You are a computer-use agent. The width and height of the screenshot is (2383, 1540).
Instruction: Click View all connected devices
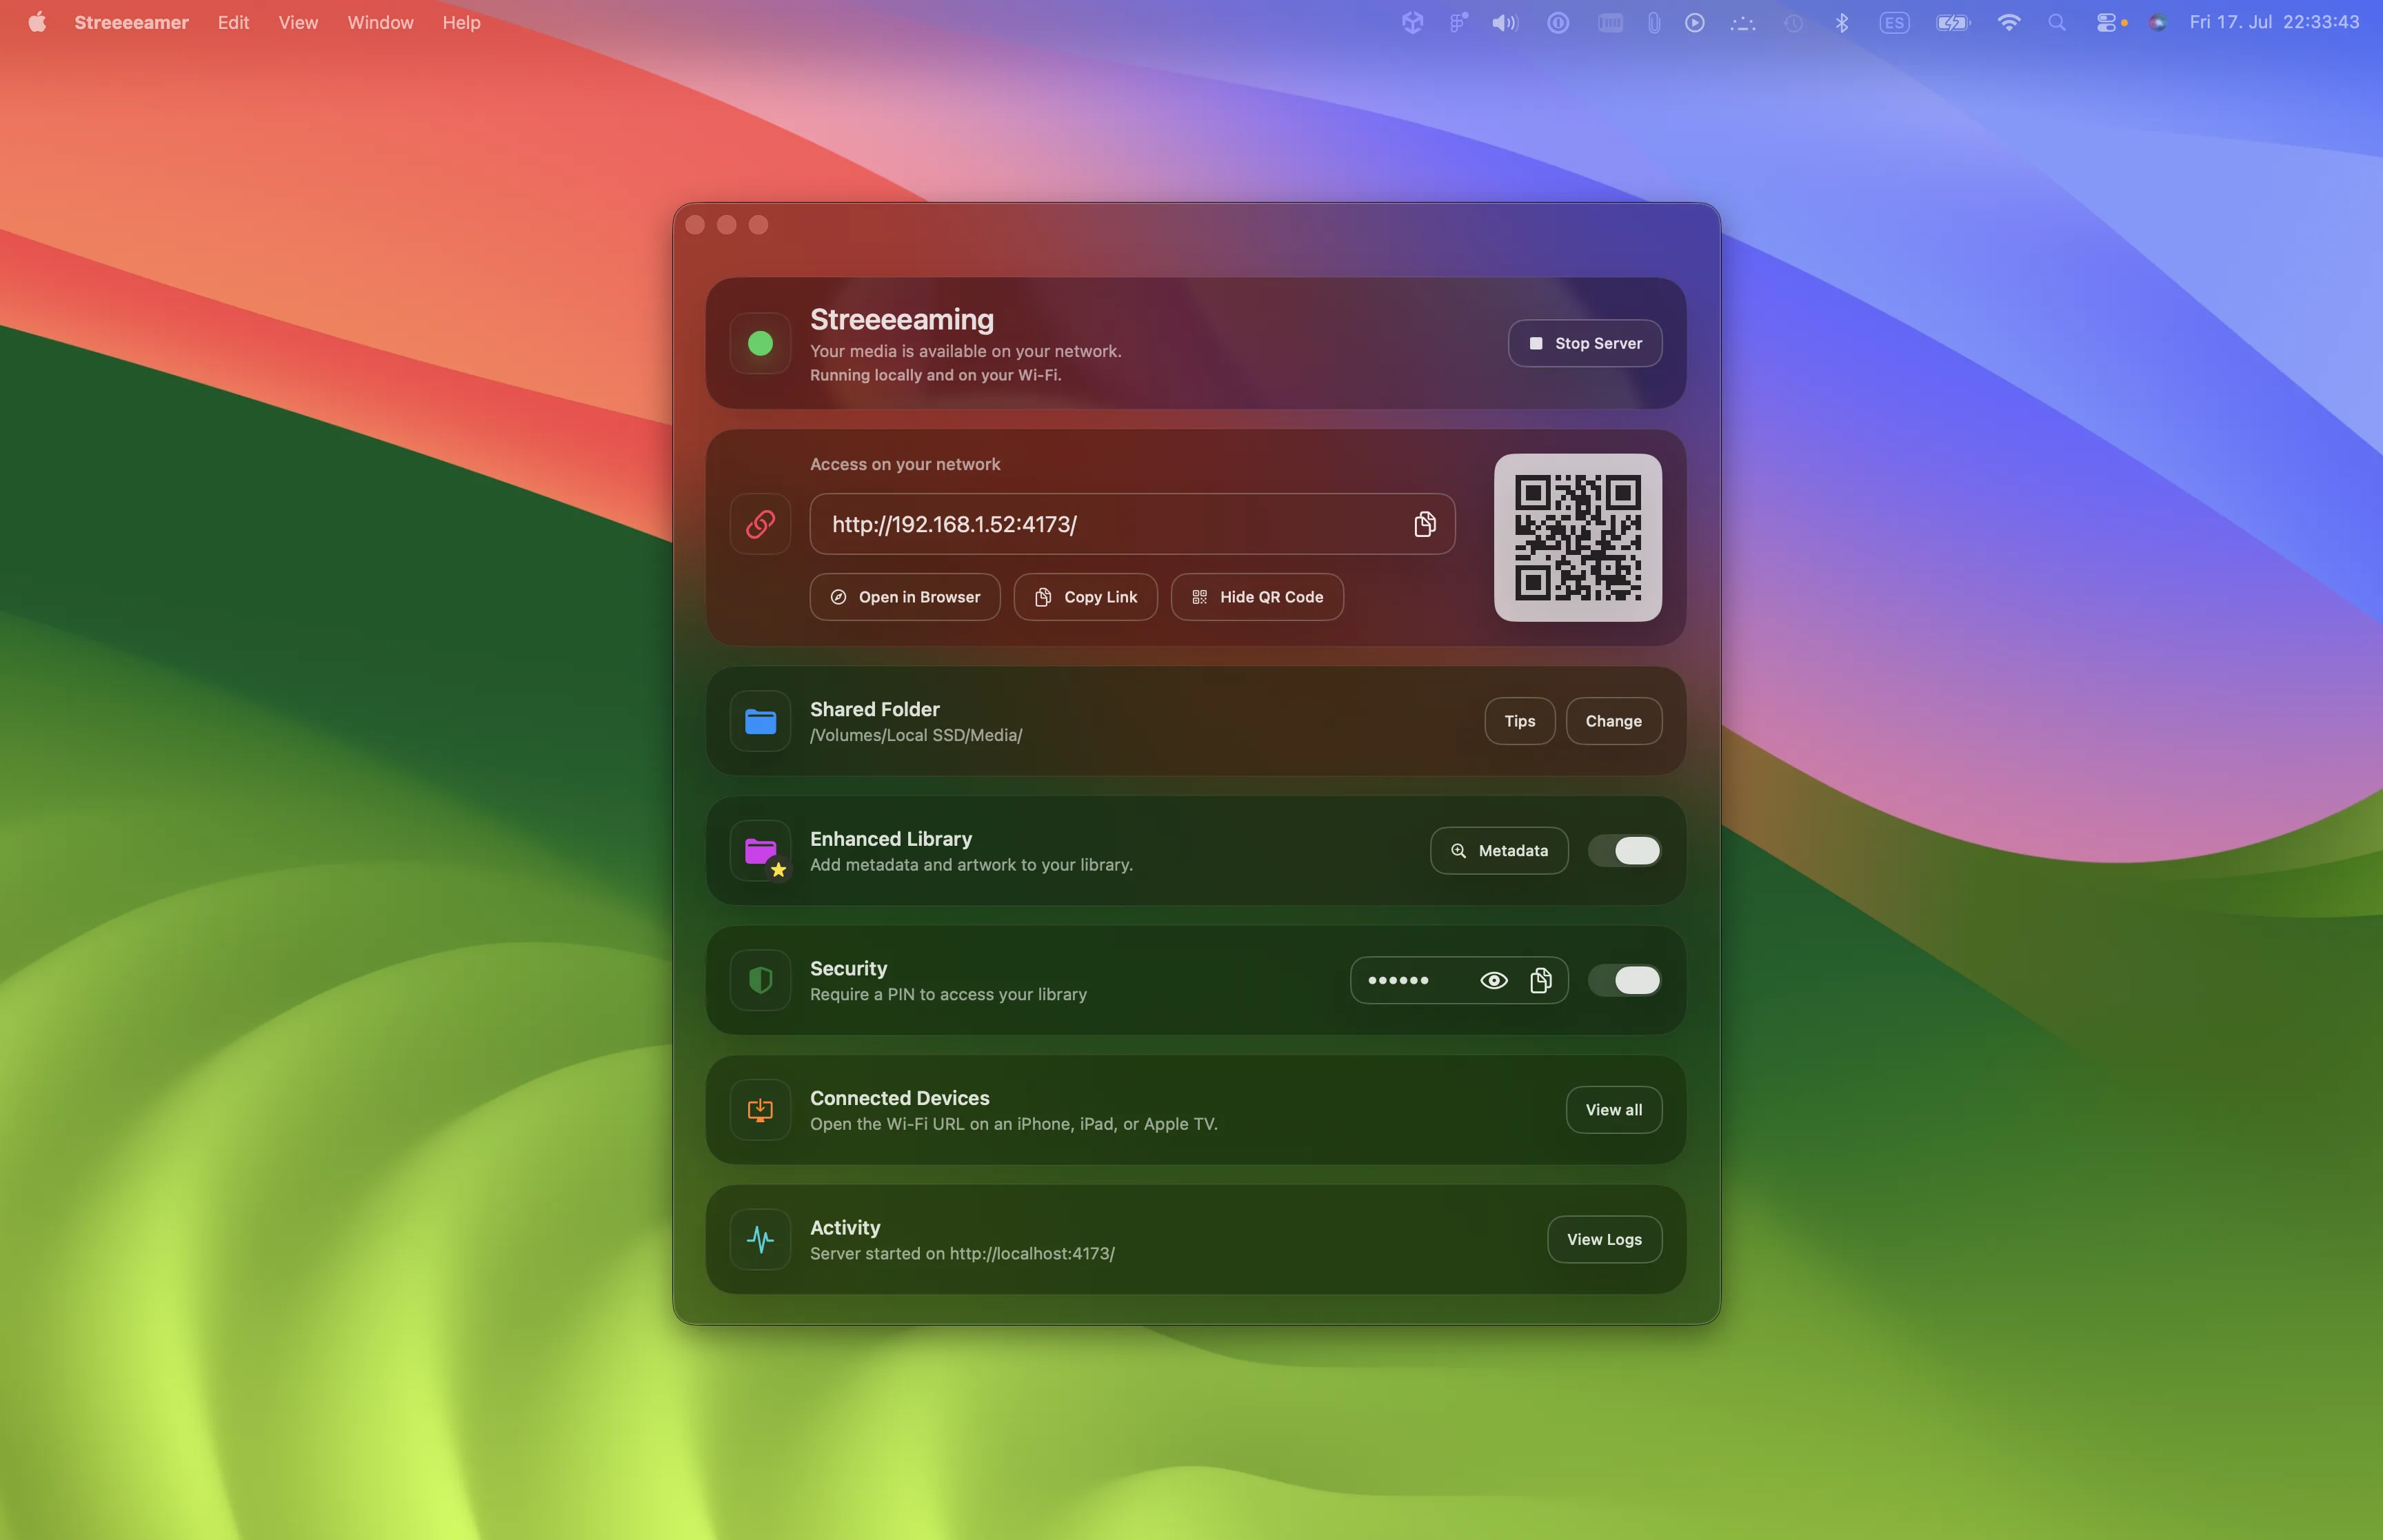[1613, 1110]
